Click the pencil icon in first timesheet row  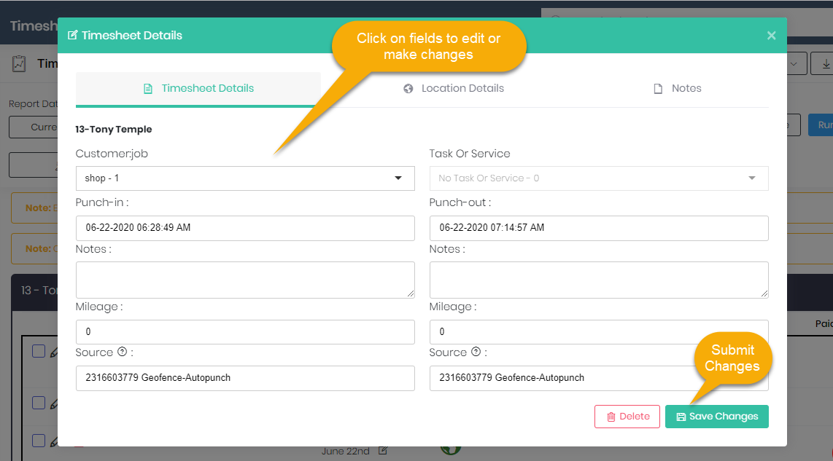[53, 352]
